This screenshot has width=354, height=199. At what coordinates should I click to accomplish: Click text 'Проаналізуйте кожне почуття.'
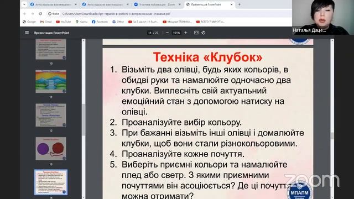coord(183,154)
